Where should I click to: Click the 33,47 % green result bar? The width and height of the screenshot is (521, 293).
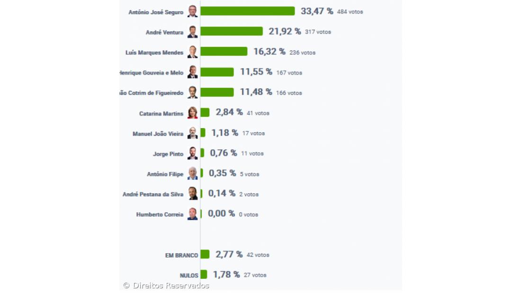(247, 11)
